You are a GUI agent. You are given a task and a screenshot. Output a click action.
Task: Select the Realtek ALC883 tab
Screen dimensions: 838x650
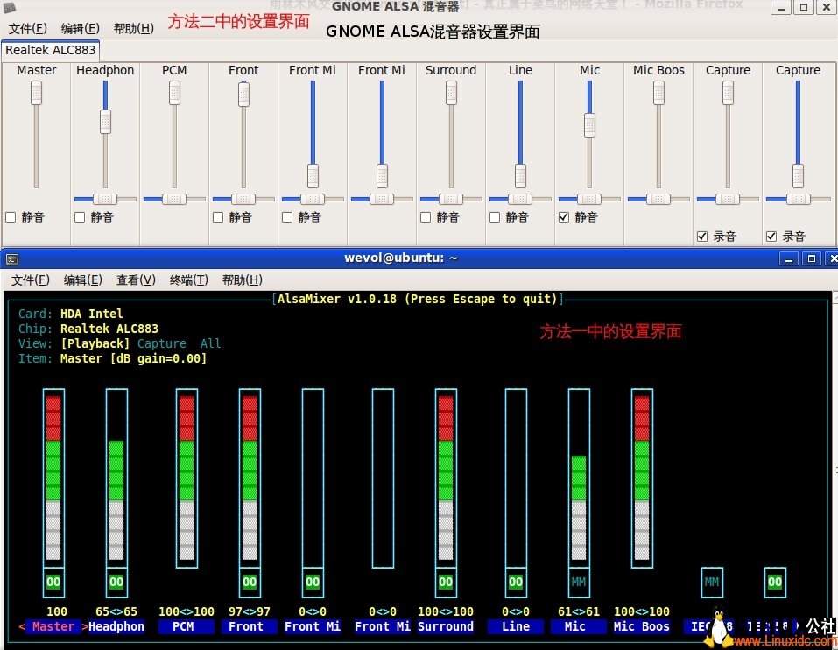pos(50,50)
